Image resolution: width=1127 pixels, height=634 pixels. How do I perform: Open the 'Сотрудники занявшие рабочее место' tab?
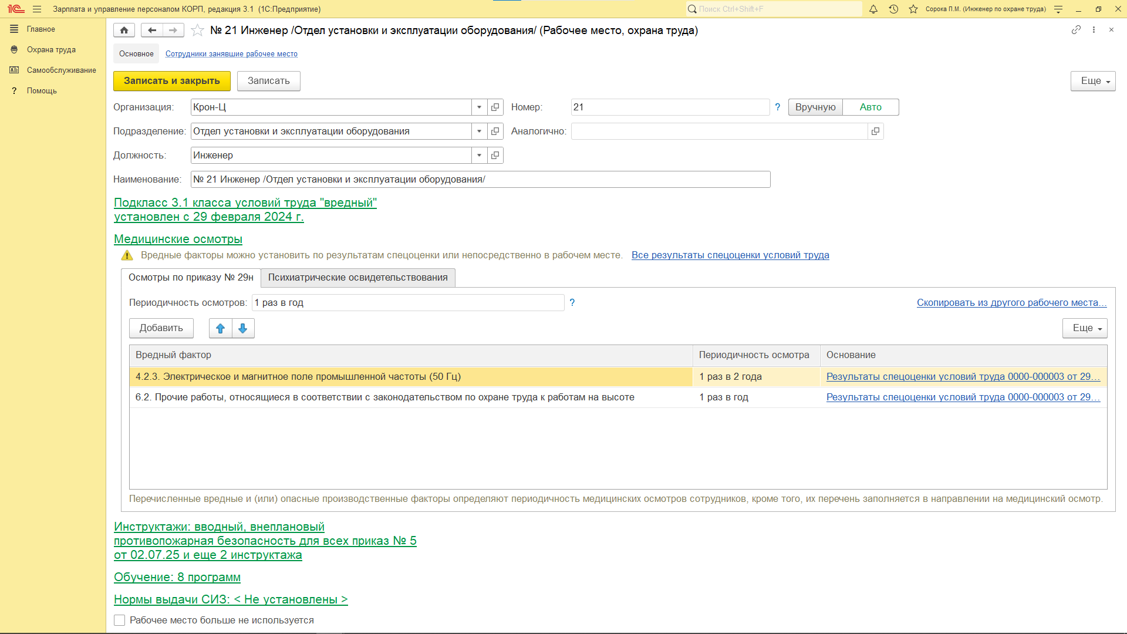pyautogui.click(x=231, y=54)
